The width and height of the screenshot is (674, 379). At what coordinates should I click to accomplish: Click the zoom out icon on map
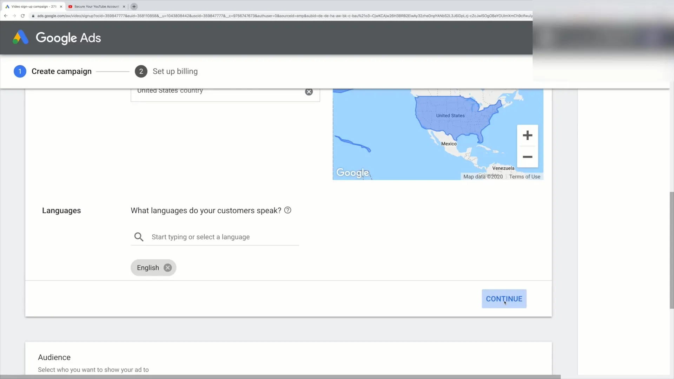tap(528, 157)
